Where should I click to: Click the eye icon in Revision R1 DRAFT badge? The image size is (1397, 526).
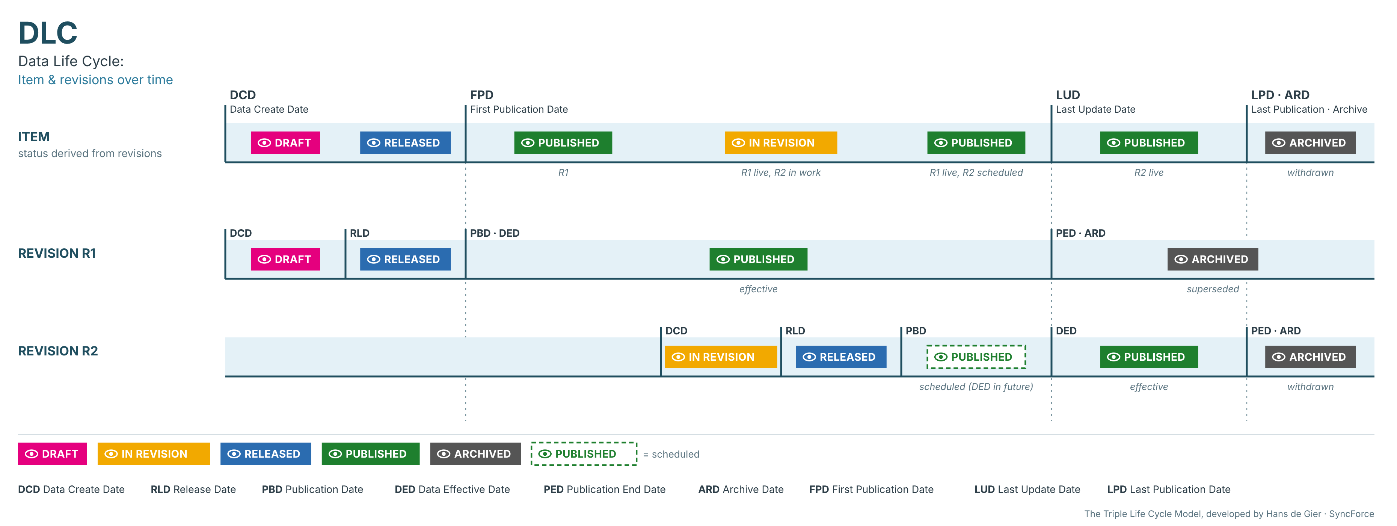[264, 260]
